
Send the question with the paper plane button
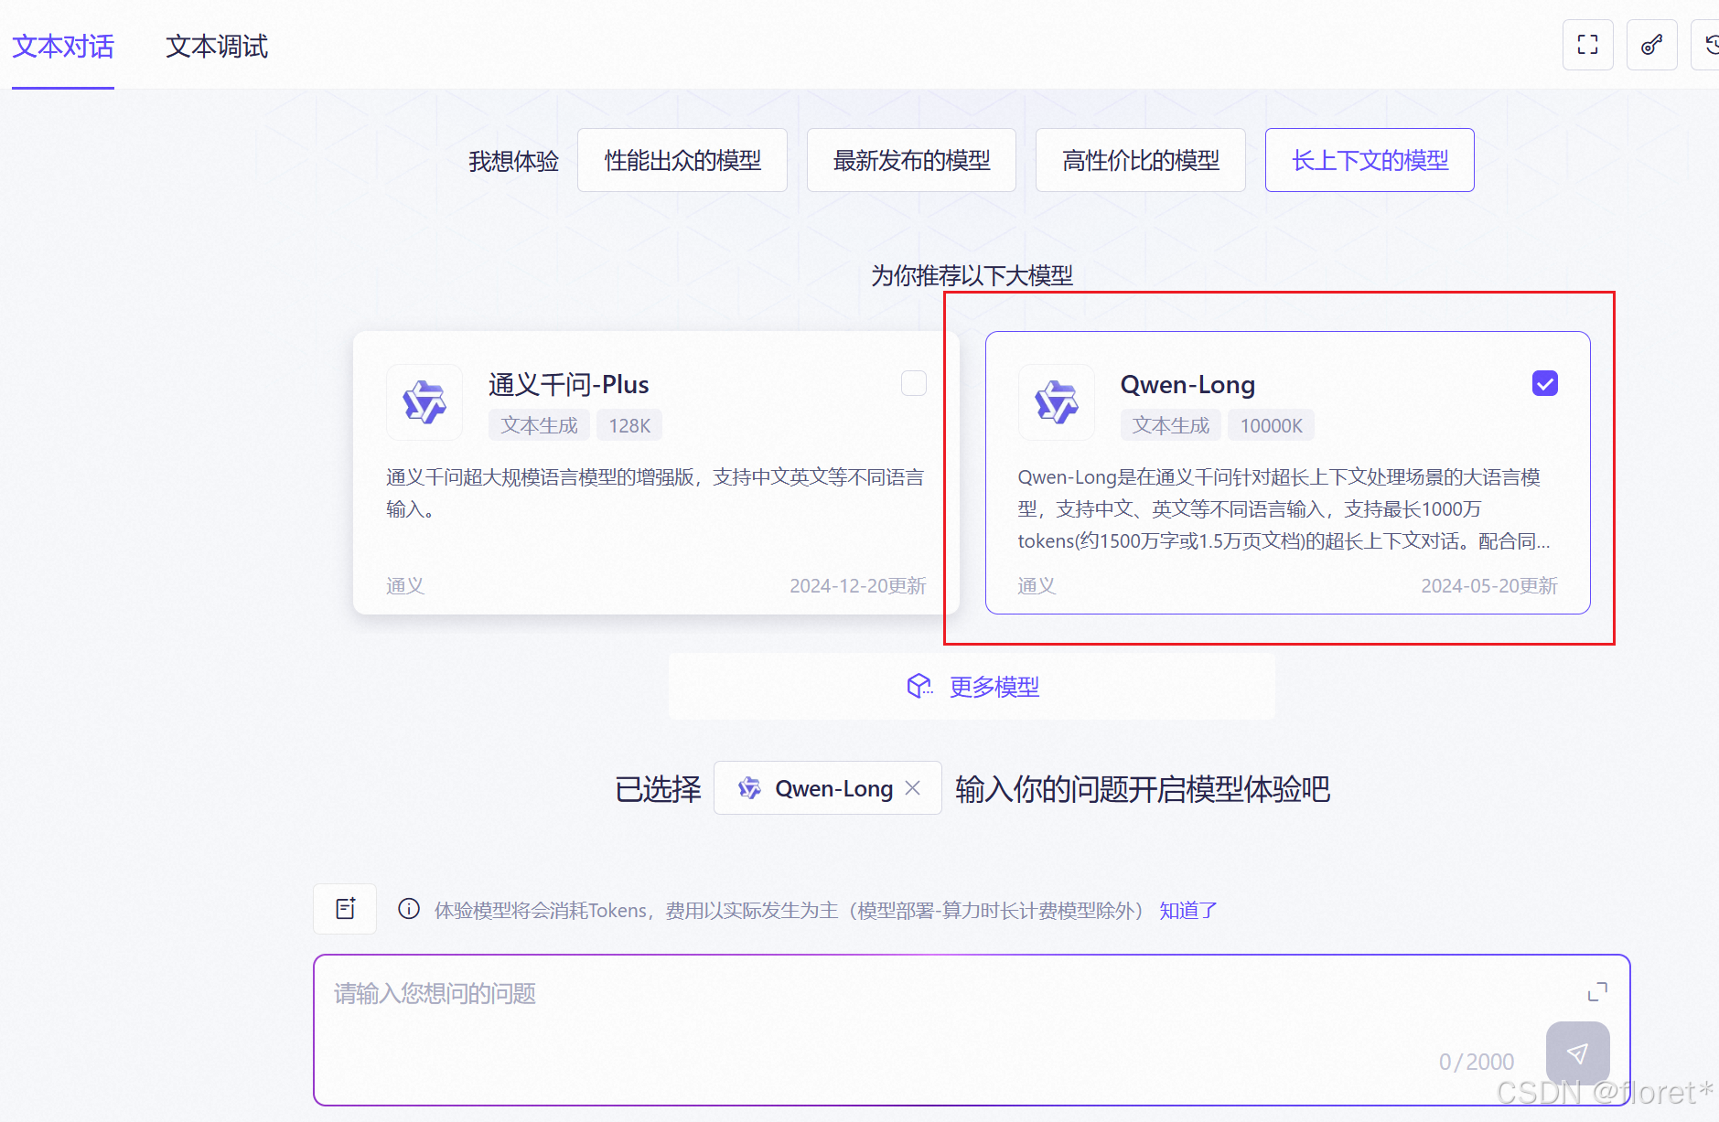[1577, 1053]
